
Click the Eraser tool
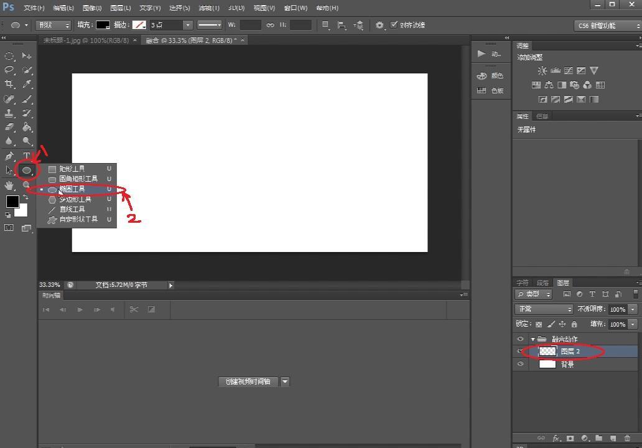[9, 127]
